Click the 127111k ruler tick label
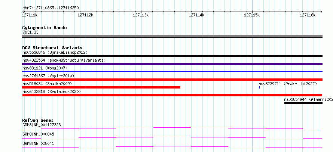Viewport: 333px width, 152px height. coord(30,15)
